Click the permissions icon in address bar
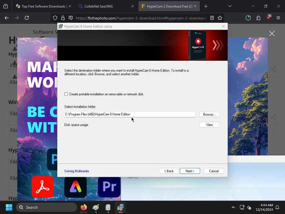Screen dimensions: 285x214 [x=71, y=18]
